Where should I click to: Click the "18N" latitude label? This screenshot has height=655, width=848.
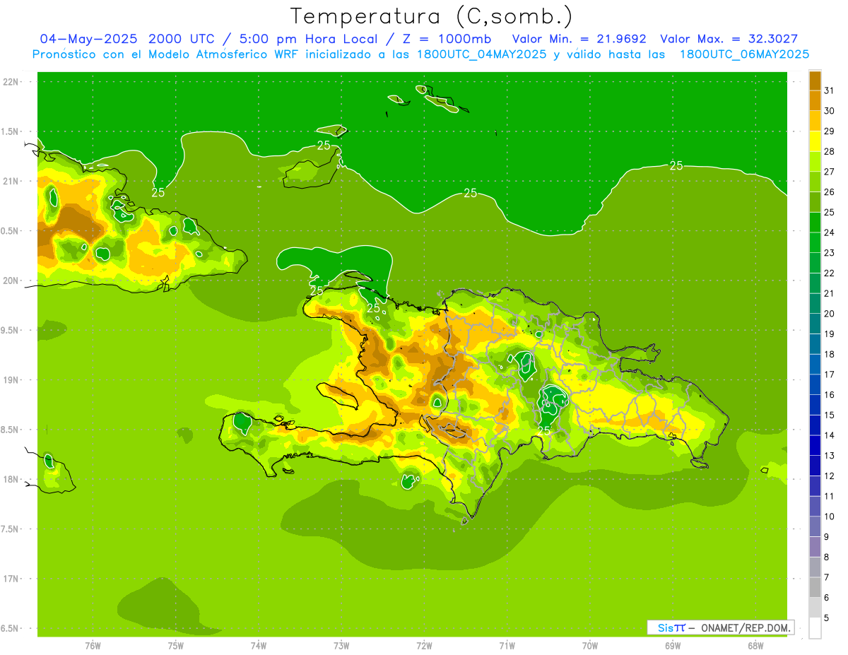[12, 479]
